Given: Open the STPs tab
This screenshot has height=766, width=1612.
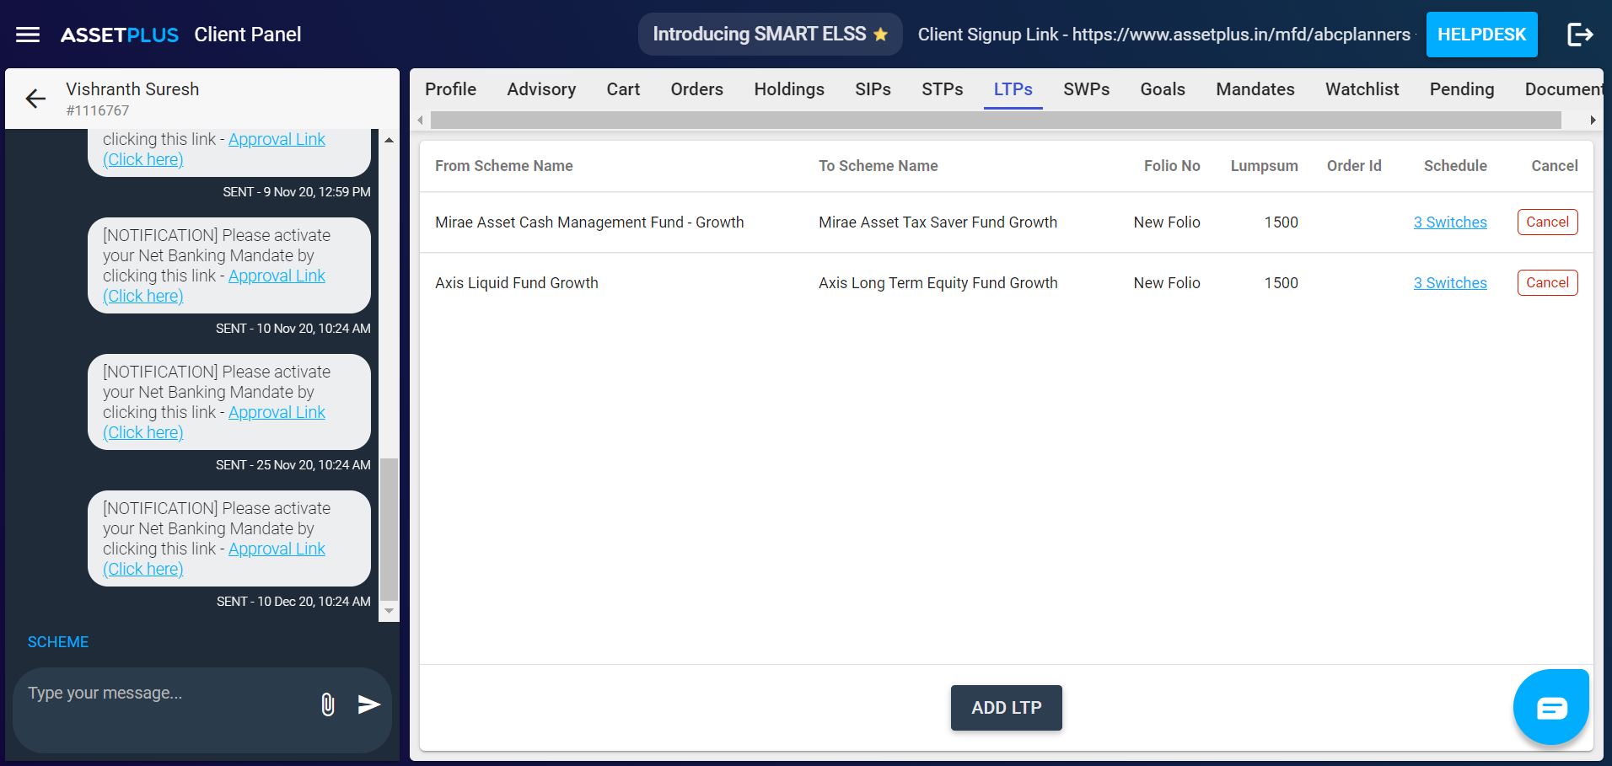Looking at the screenshot, I should point(942,89).
